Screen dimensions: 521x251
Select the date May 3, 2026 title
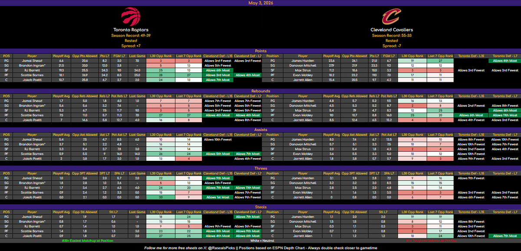pos(260,3)
